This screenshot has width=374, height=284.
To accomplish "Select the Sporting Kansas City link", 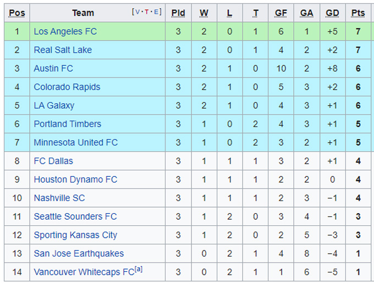I will (x=75, y=235).
